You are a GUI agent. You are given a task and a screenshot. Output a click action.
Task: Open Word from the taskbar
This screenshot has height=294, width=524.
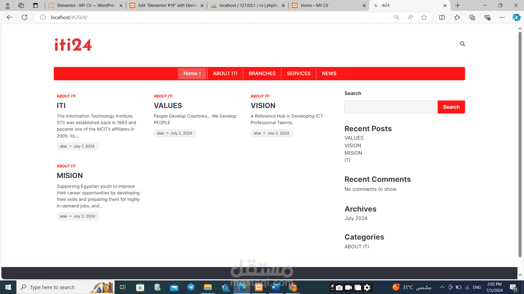(276, 287)
